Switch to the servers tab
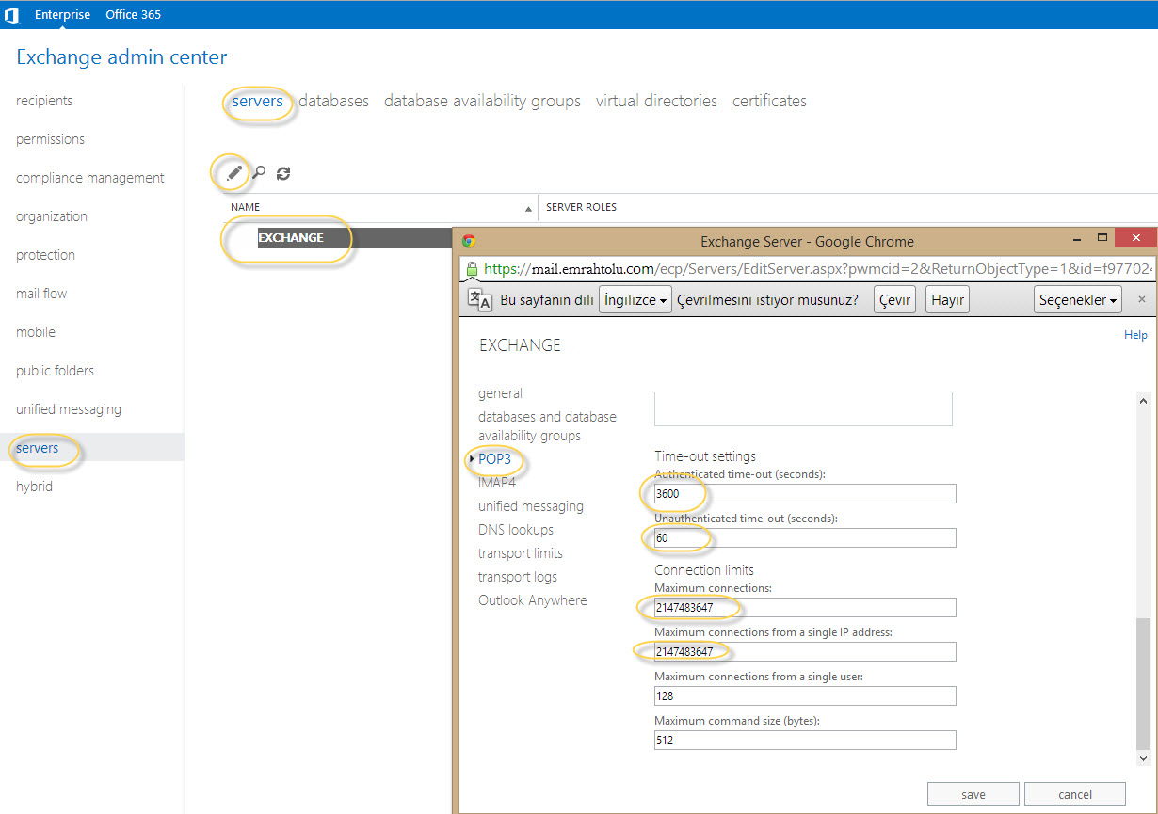Image resolution: width=1158 pixels, height=814 pixels. tap(257, 101)
